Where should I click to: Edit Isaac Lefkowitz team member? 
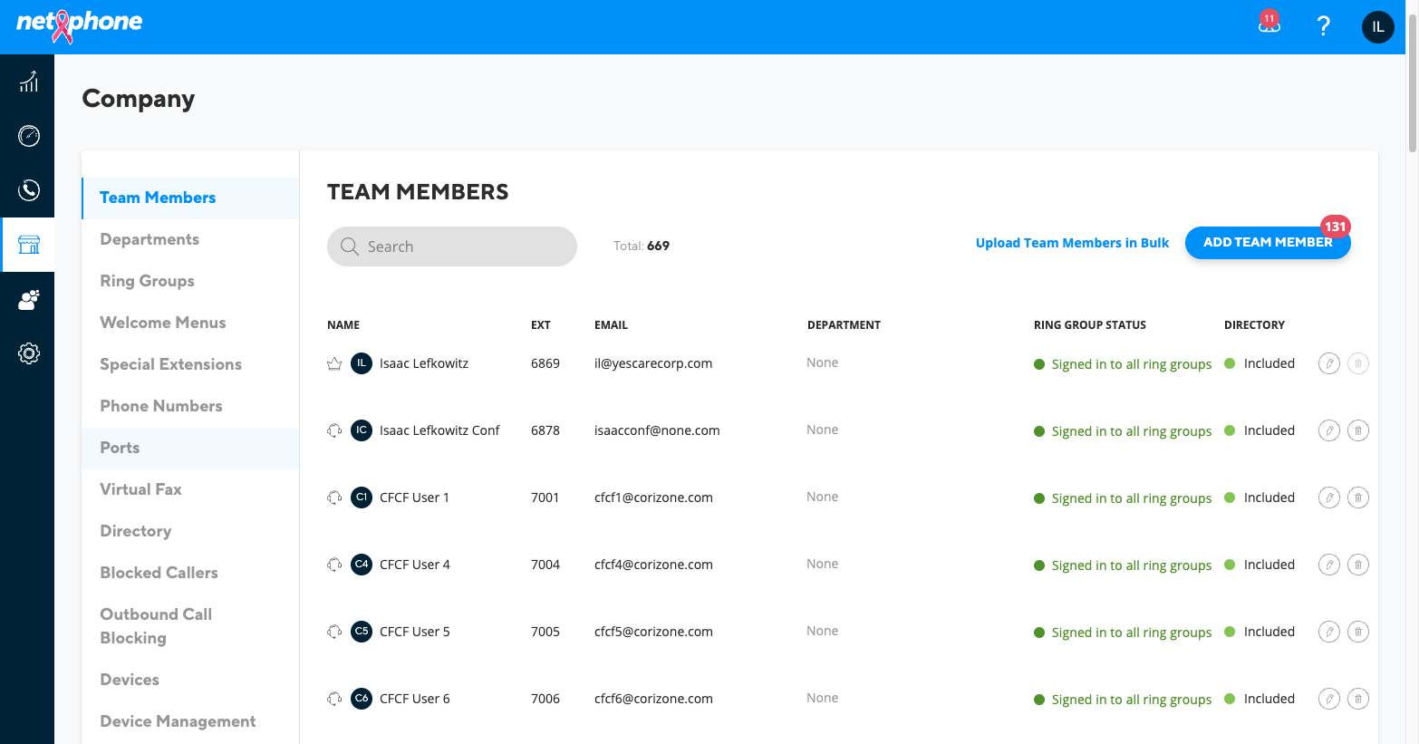1329,363
